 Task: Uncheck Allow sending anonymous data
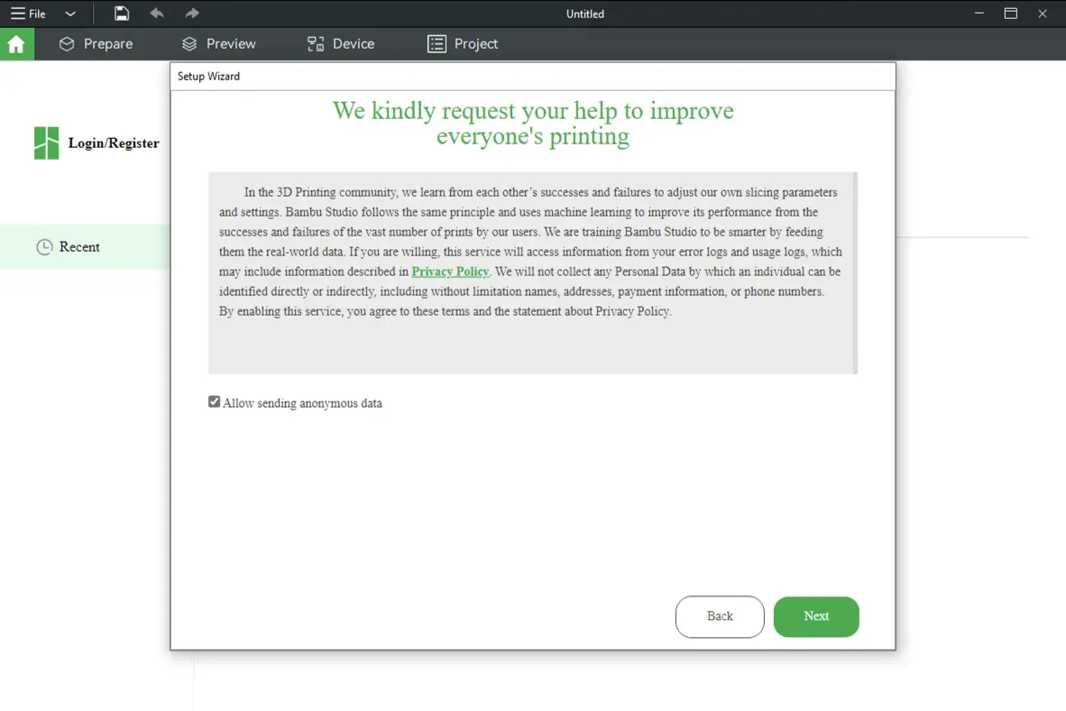pos(214,402)
